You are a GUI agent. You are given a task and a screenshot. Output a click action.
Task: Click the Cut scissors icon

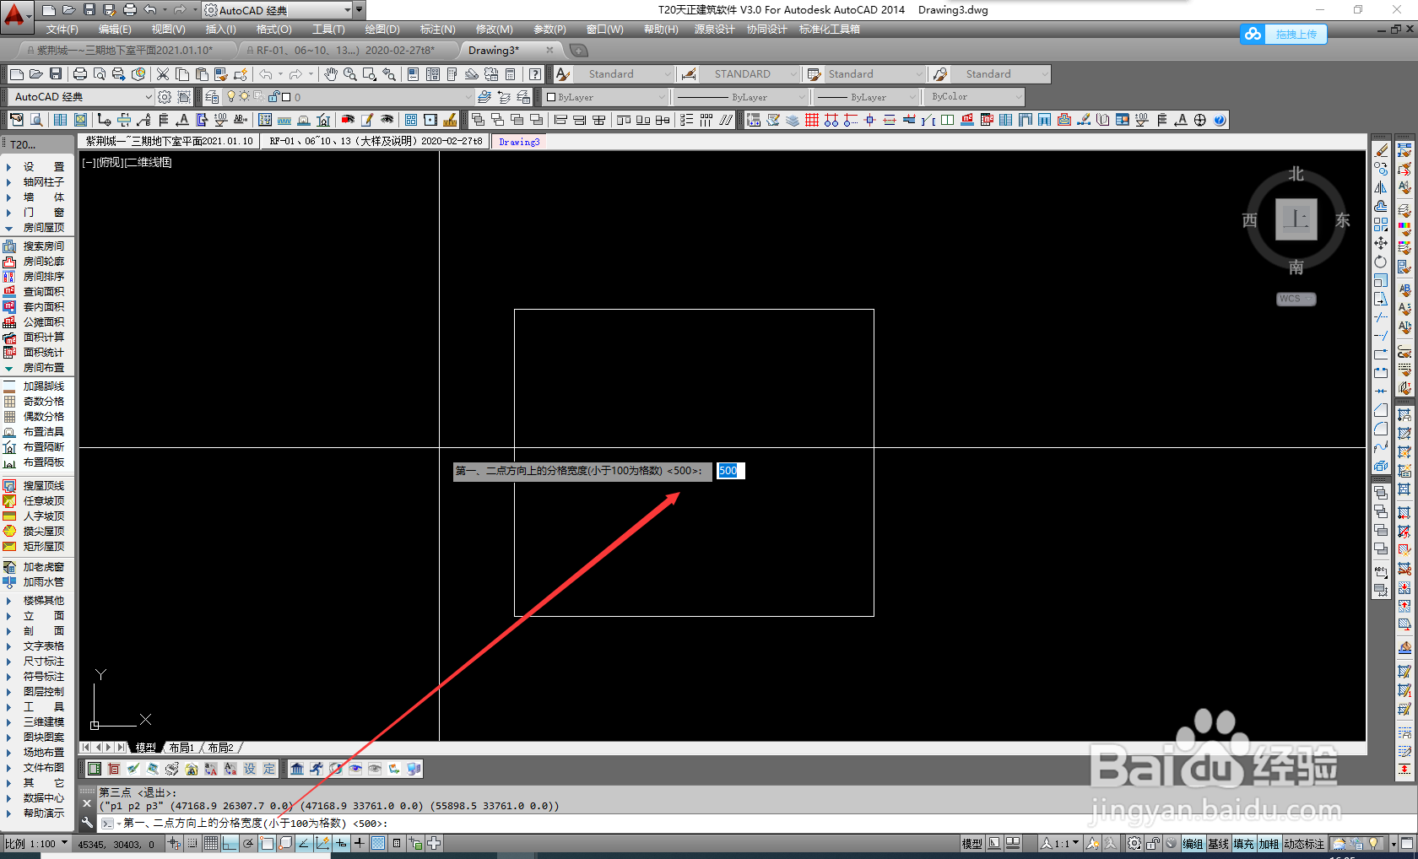163,74
